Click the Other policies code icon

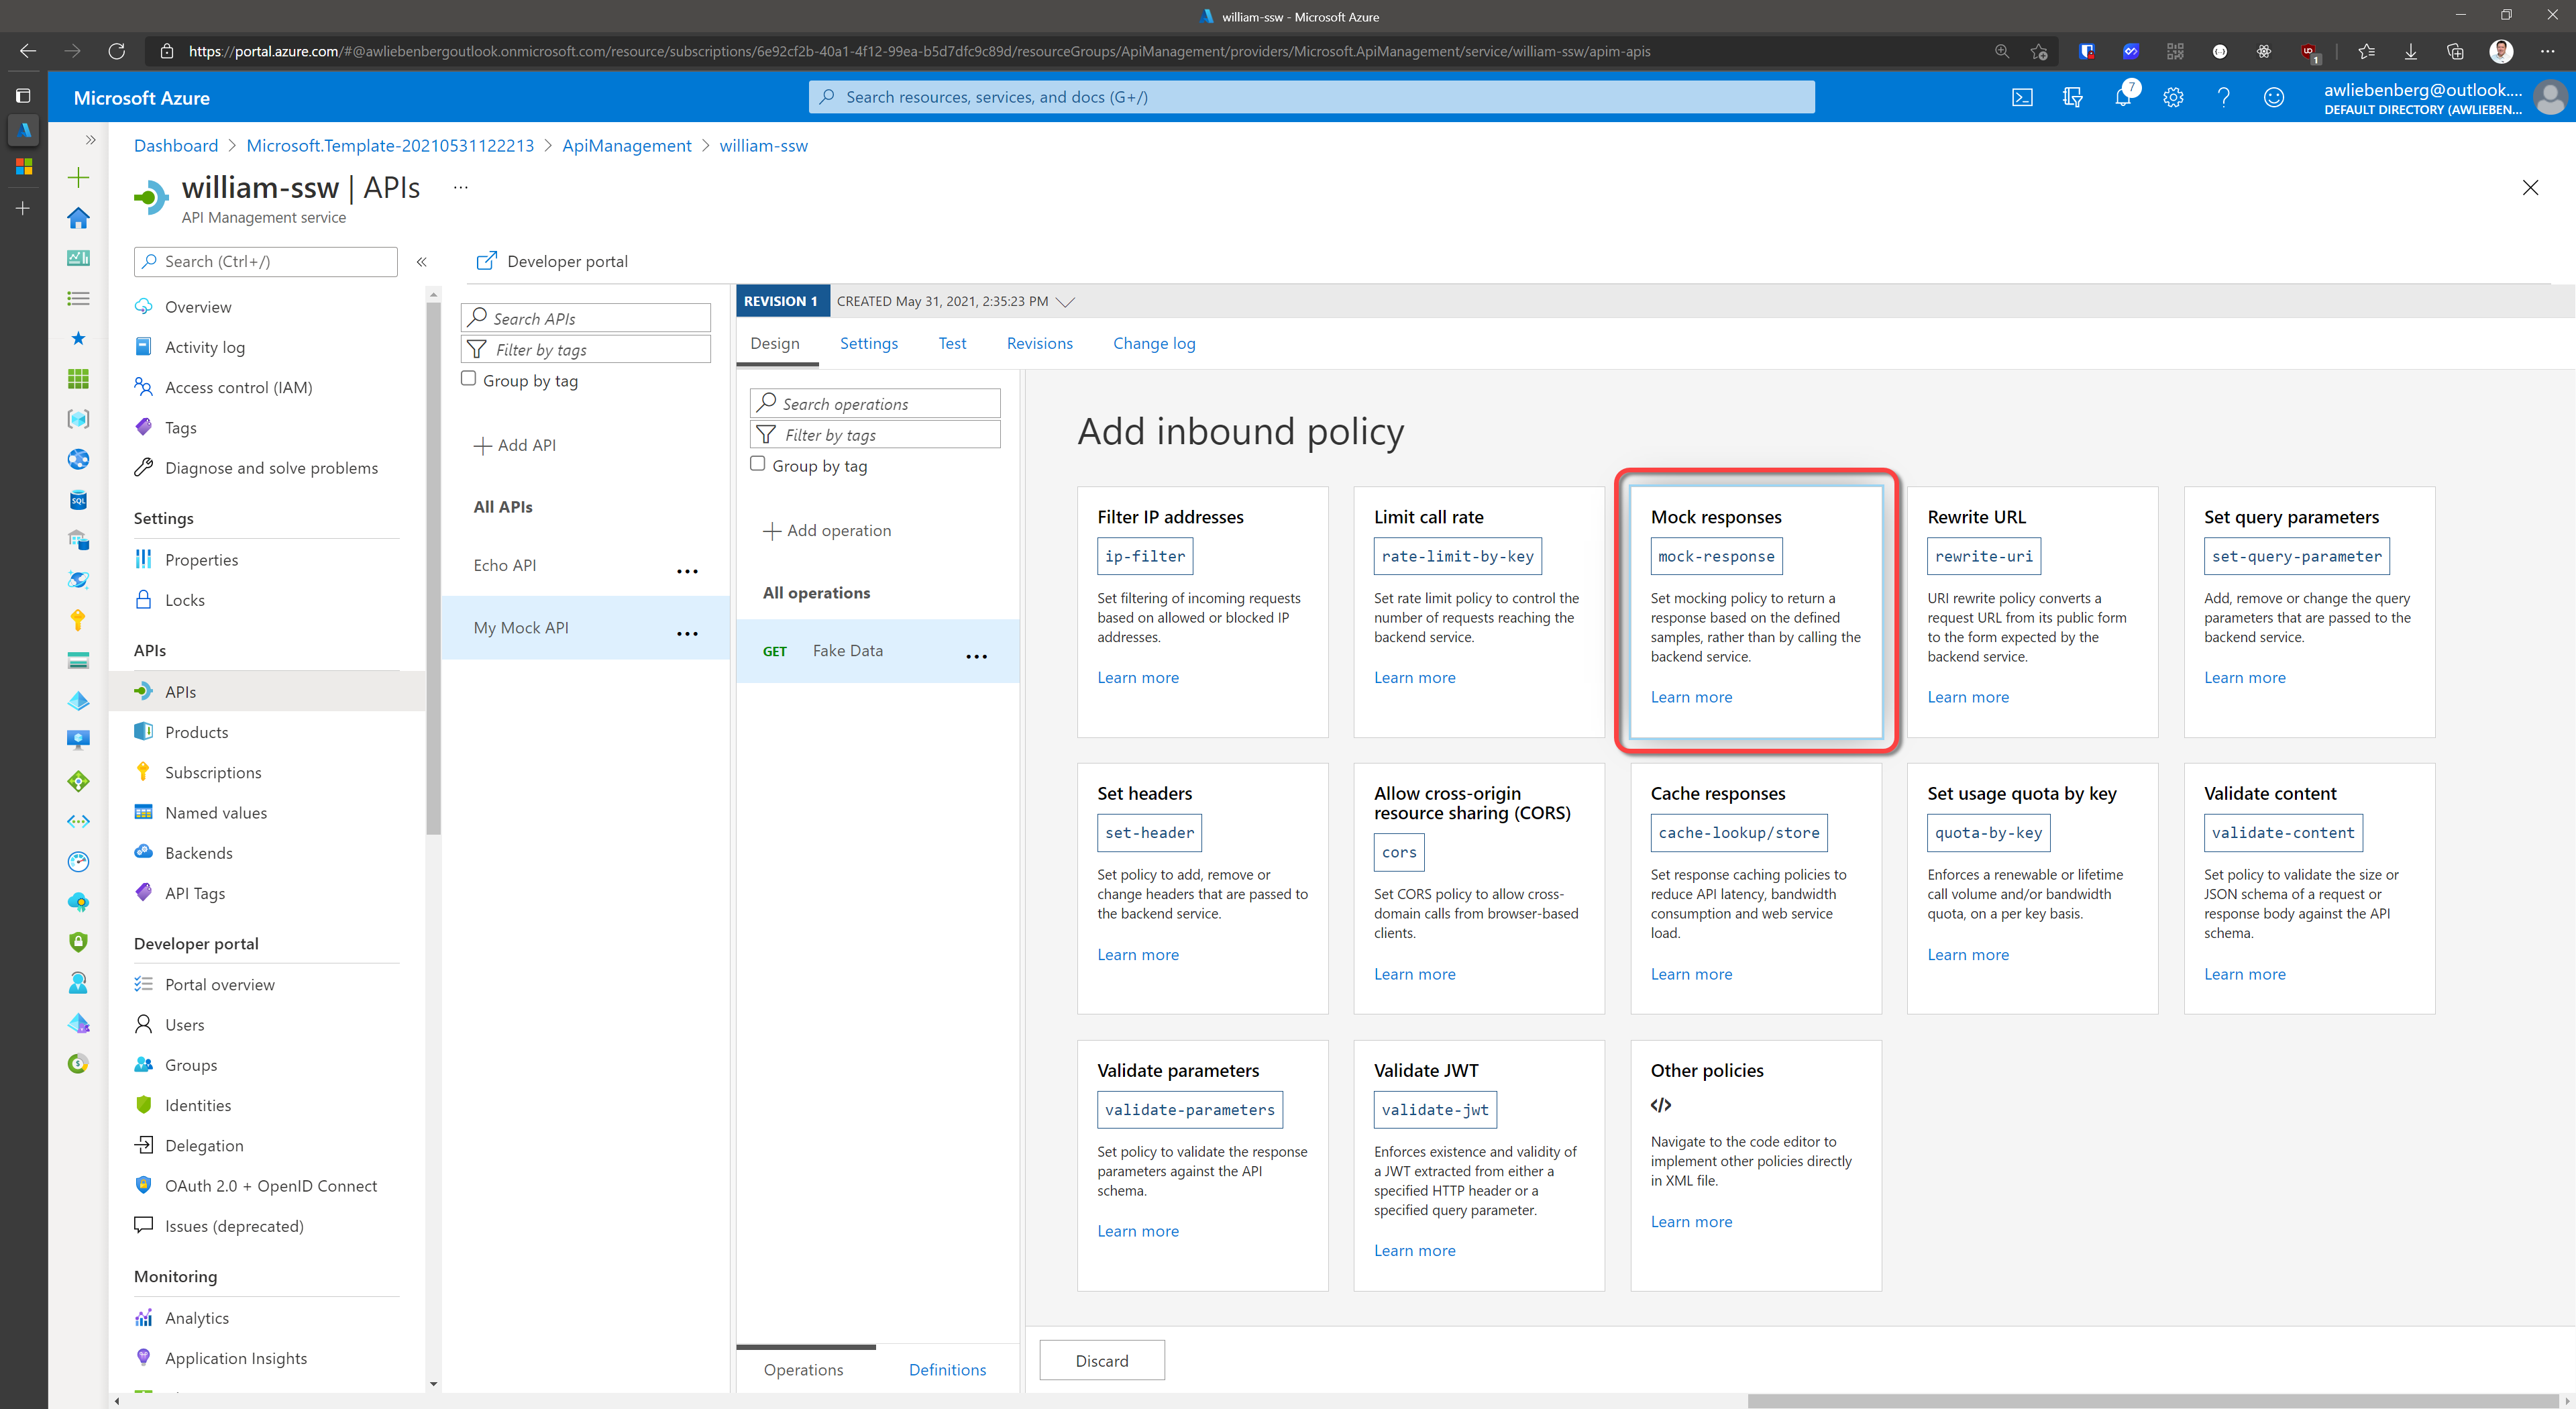[x=1661, y=1105]
